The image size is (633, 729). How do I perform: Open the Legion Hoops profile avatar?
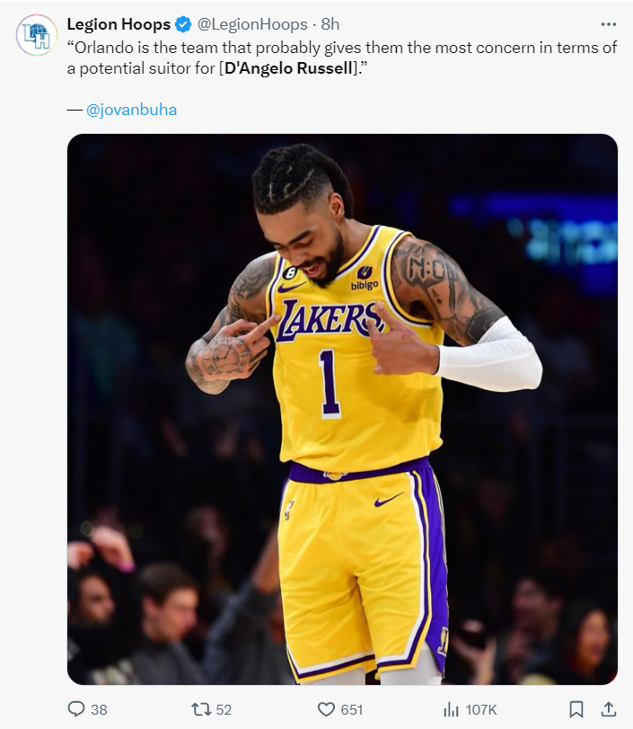tap(37, 35)
